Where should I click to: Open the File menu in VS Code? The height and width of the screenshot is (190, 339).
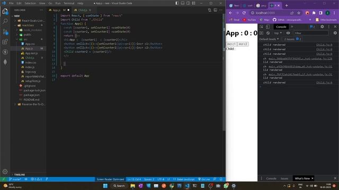pos(11,3)
